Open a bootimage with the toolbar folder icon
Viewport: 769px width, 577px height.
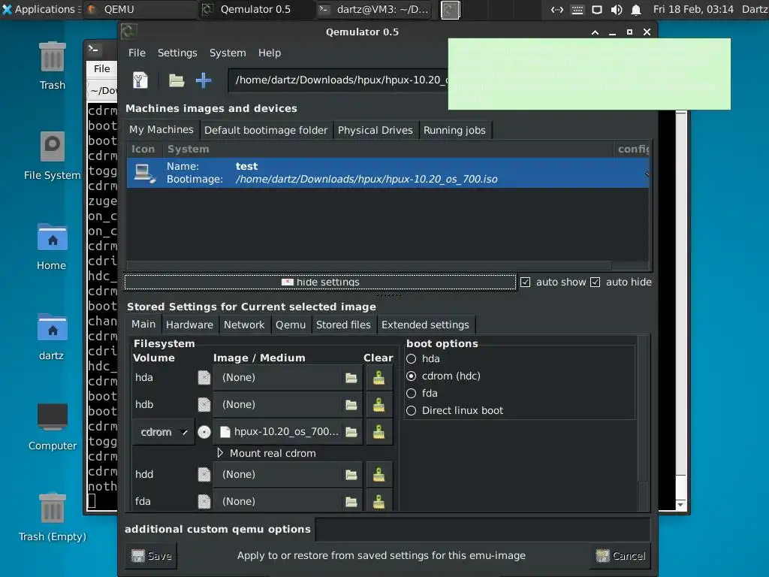pos(176,80)
